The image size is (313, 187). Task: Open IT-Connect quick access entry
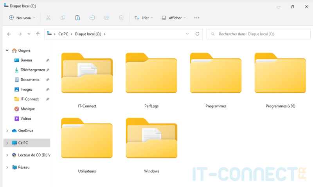(30, 99)
